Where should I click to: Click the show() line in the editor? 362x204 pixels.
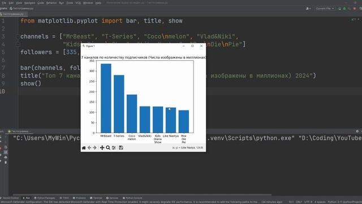point(31,83)
